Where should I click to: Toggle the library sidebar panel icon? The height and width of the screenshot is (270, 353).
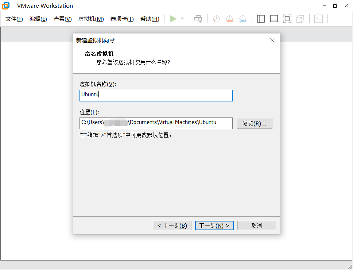[261, 19]
